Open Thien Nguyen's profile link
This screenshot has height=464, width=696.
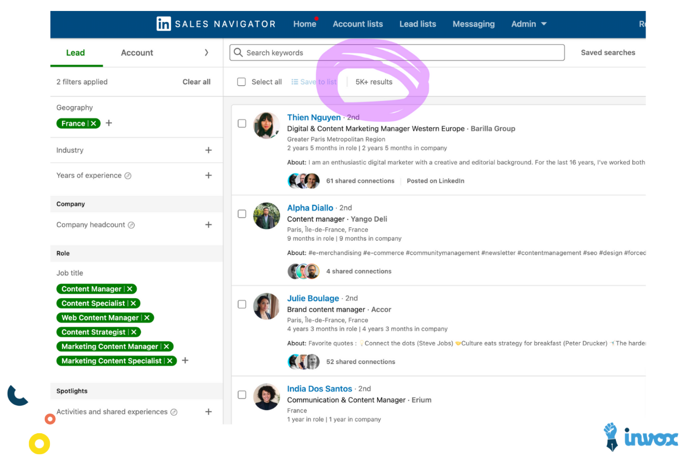(x=314, y=117)
